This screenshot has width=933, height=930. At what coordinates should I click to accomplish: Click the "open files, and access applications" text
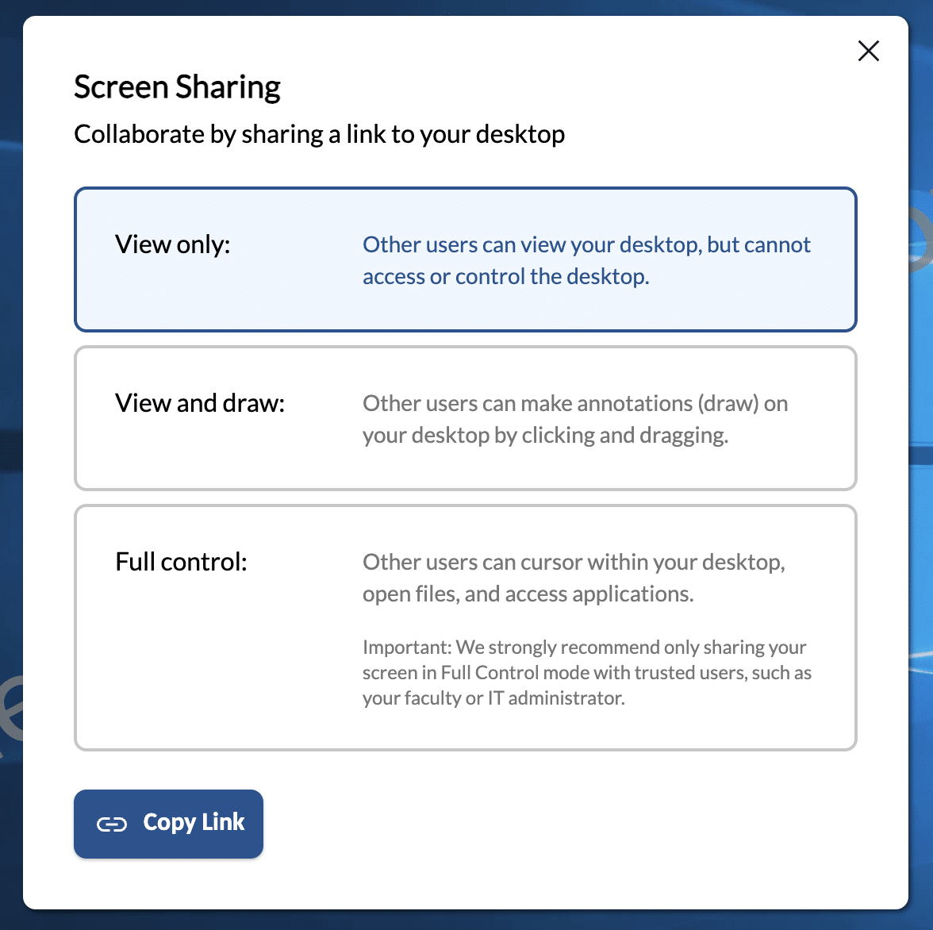point(528,594)
